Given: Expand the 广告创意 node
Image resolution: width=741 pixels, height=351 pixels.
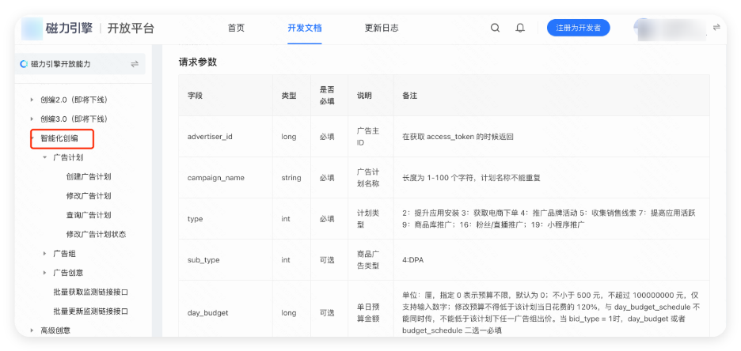Looking at the screenshot, I should click(45, 273).
